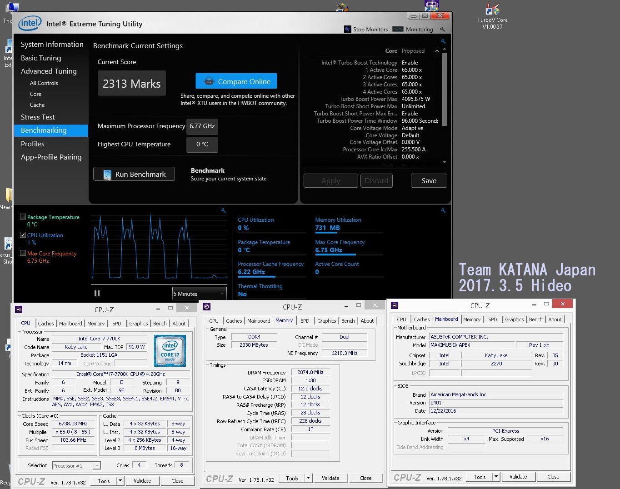Open Processor #1 selection dropdown
This screenshot has height=489, width=620.
point(76,466)
